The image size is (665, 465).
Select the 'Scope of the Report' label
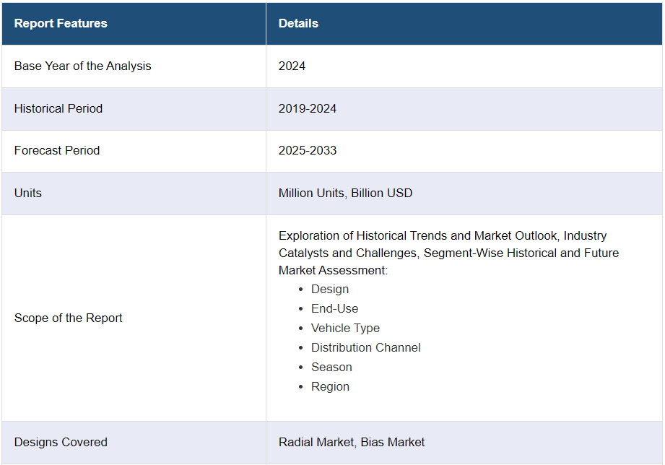(69, 318)
